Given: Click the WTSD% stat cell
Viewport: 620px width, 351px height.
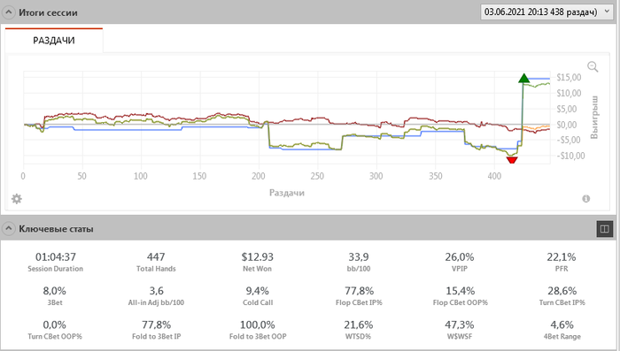Looking at the screenshot, I should pos(358,330).
